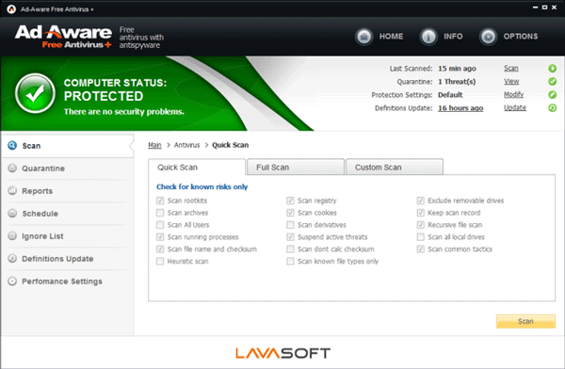Click the HOME icon in the header
The height and width of the screenshot is (369, 565).
363,37
